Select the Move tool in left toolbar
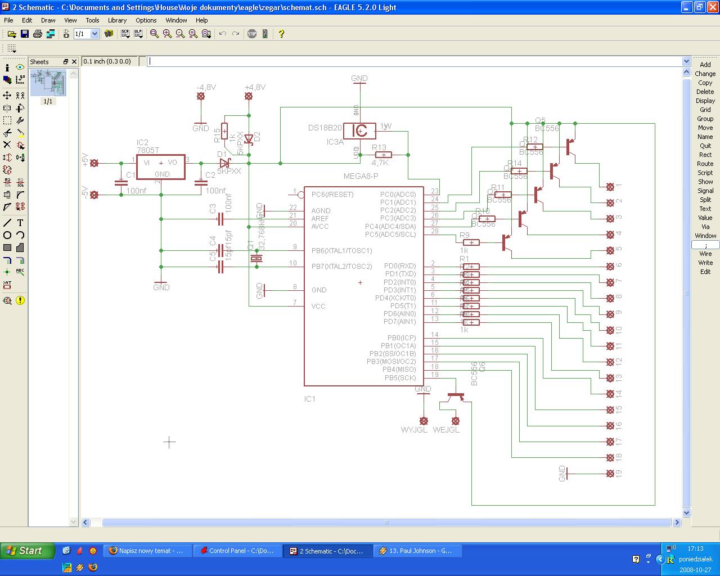720x576 pixels. click(7, 96)
